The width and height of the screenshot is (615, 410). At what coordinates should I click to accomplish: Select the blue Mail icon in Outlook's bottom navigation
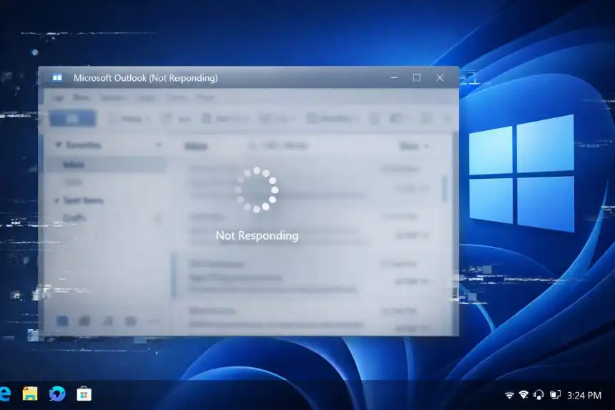click(x=63, y=321)
